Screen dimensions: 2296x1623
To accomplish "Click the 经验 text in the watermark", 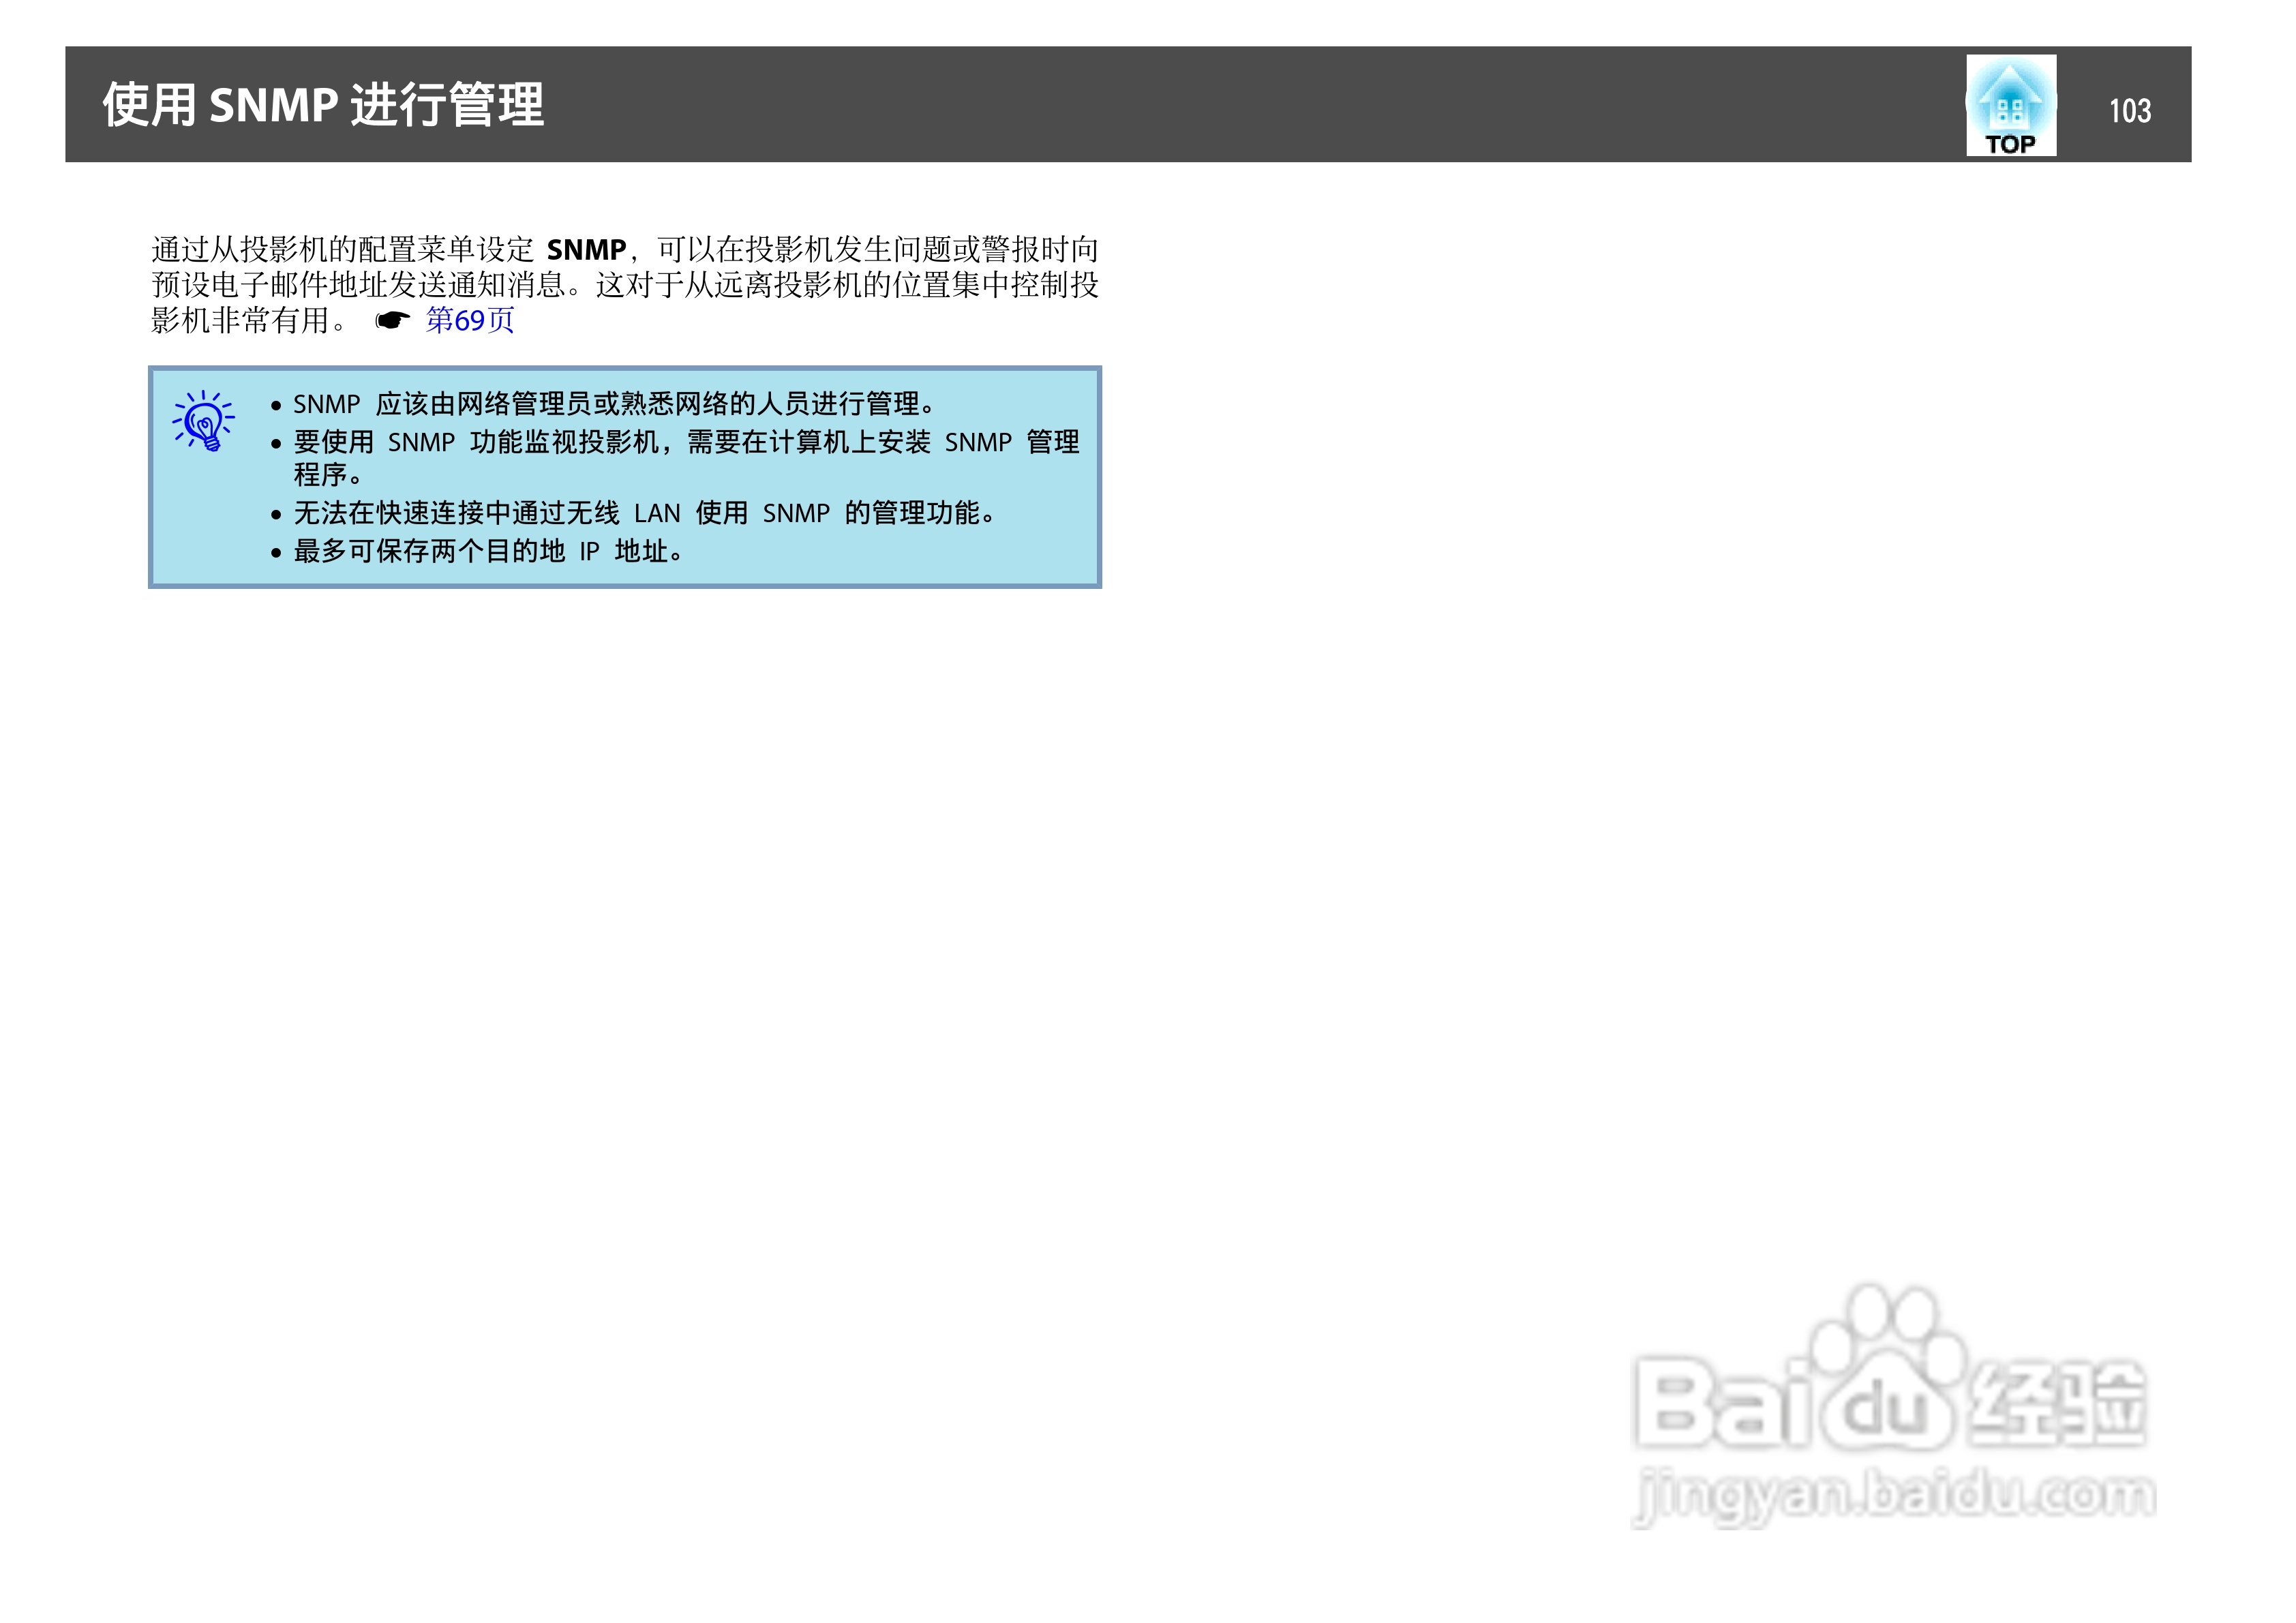I will tap(2056, 1403).
